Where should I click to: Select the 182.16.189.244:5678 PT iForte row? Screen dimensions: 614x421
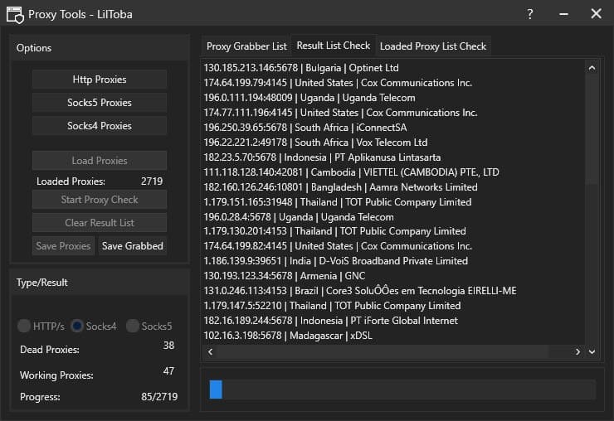393,320
